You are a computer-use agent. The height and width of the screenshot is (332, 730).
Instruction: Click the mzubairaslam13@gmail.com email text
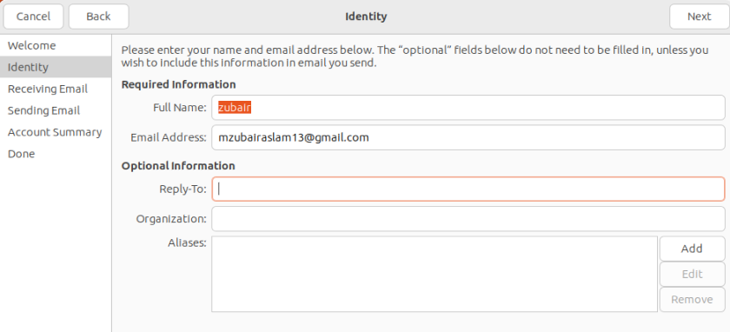click(294, 138)
